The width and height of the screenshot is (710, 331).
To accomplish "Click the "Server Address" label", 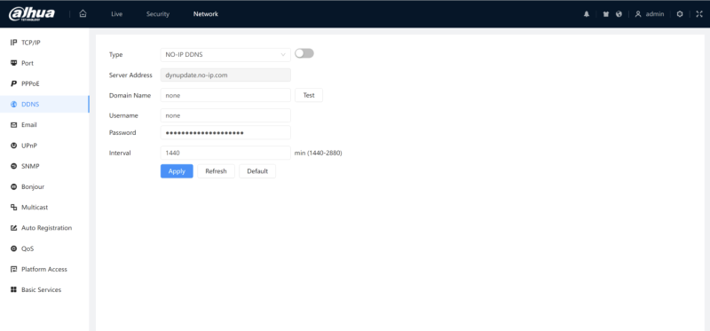I will 130,75.
